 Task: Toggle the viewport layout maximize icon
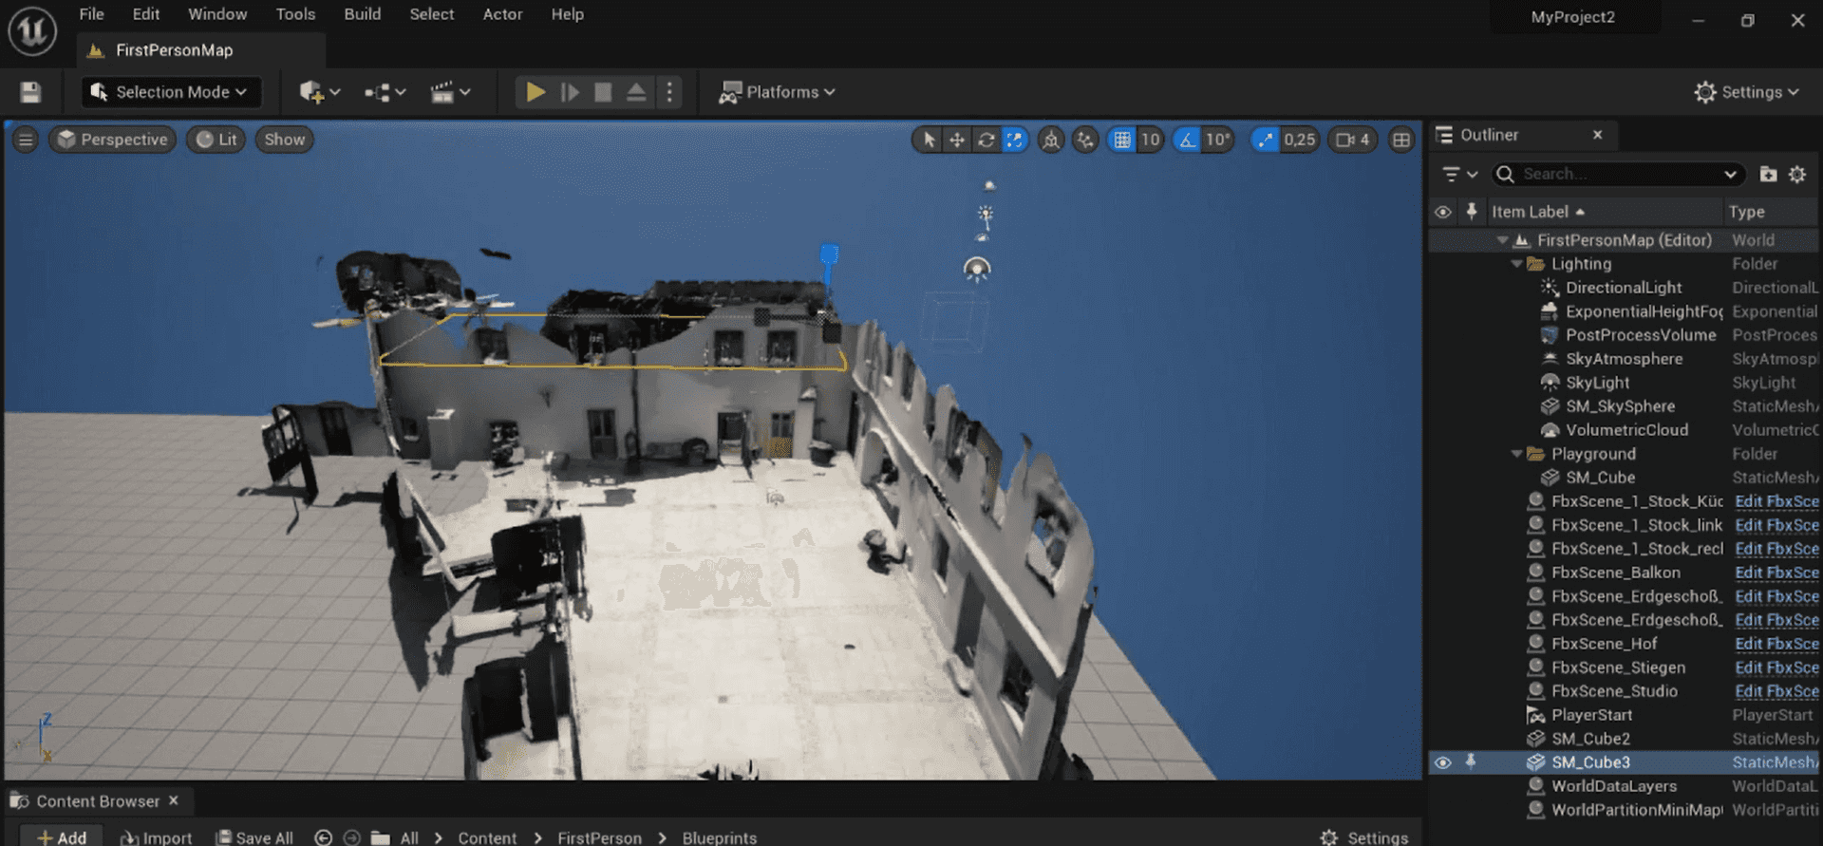pos(1401,140)
